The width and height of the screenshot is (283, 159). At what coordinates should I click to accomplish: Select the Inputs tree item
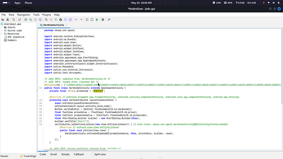[11, 27]
